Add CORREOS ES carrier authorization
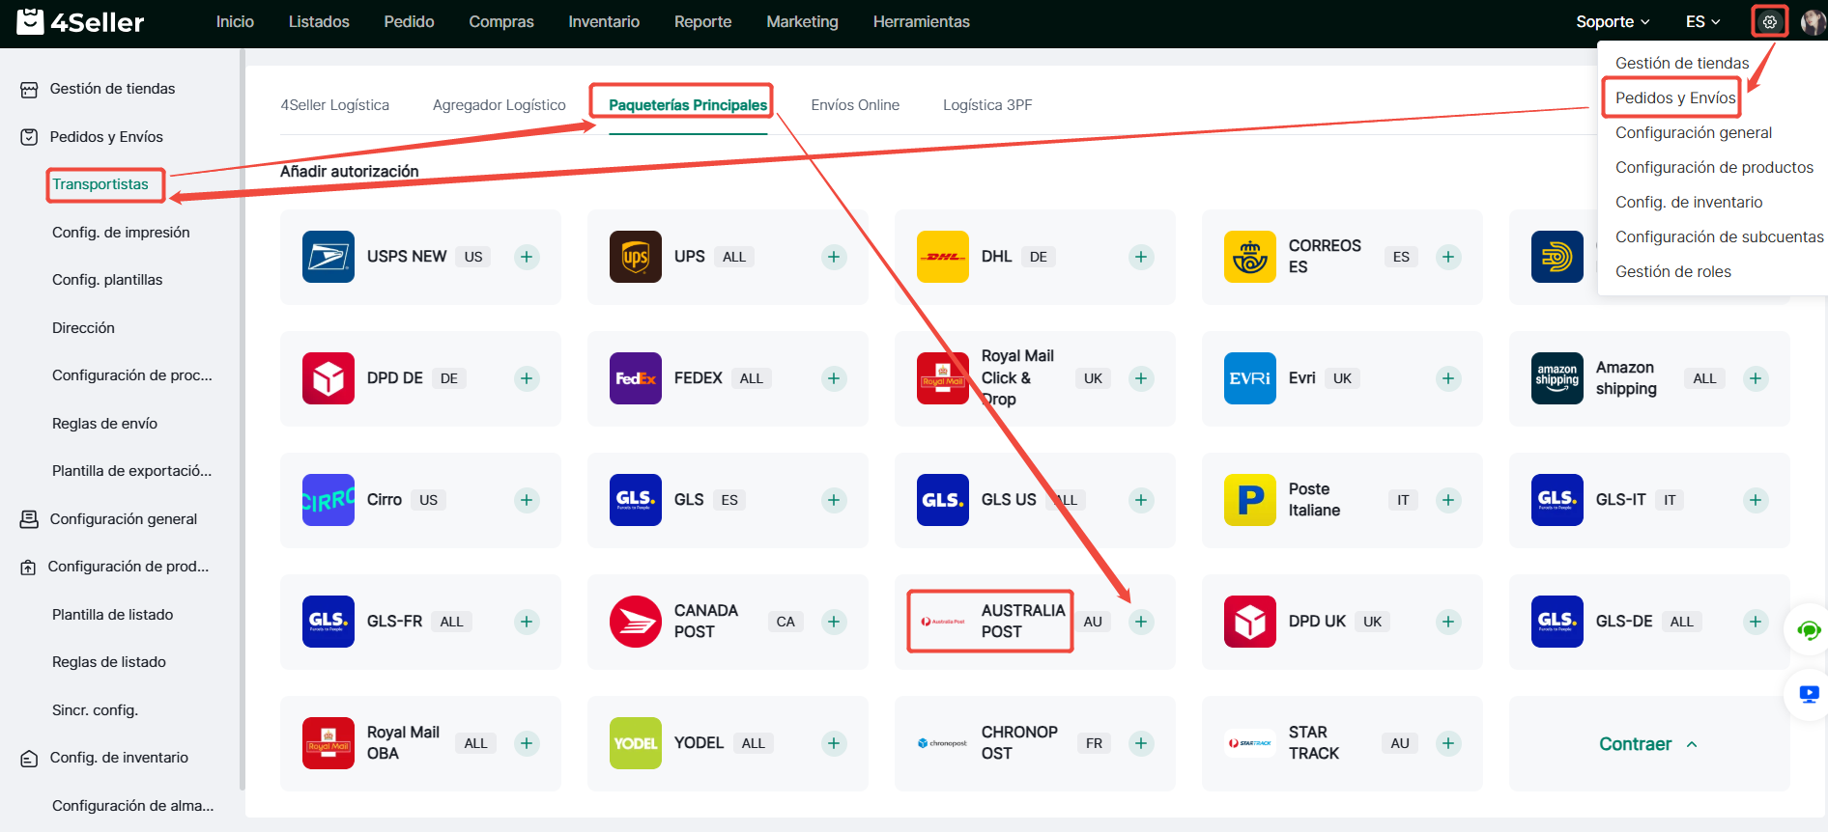The width and height of the screenshot is (1828, 832). [1448, 257]
